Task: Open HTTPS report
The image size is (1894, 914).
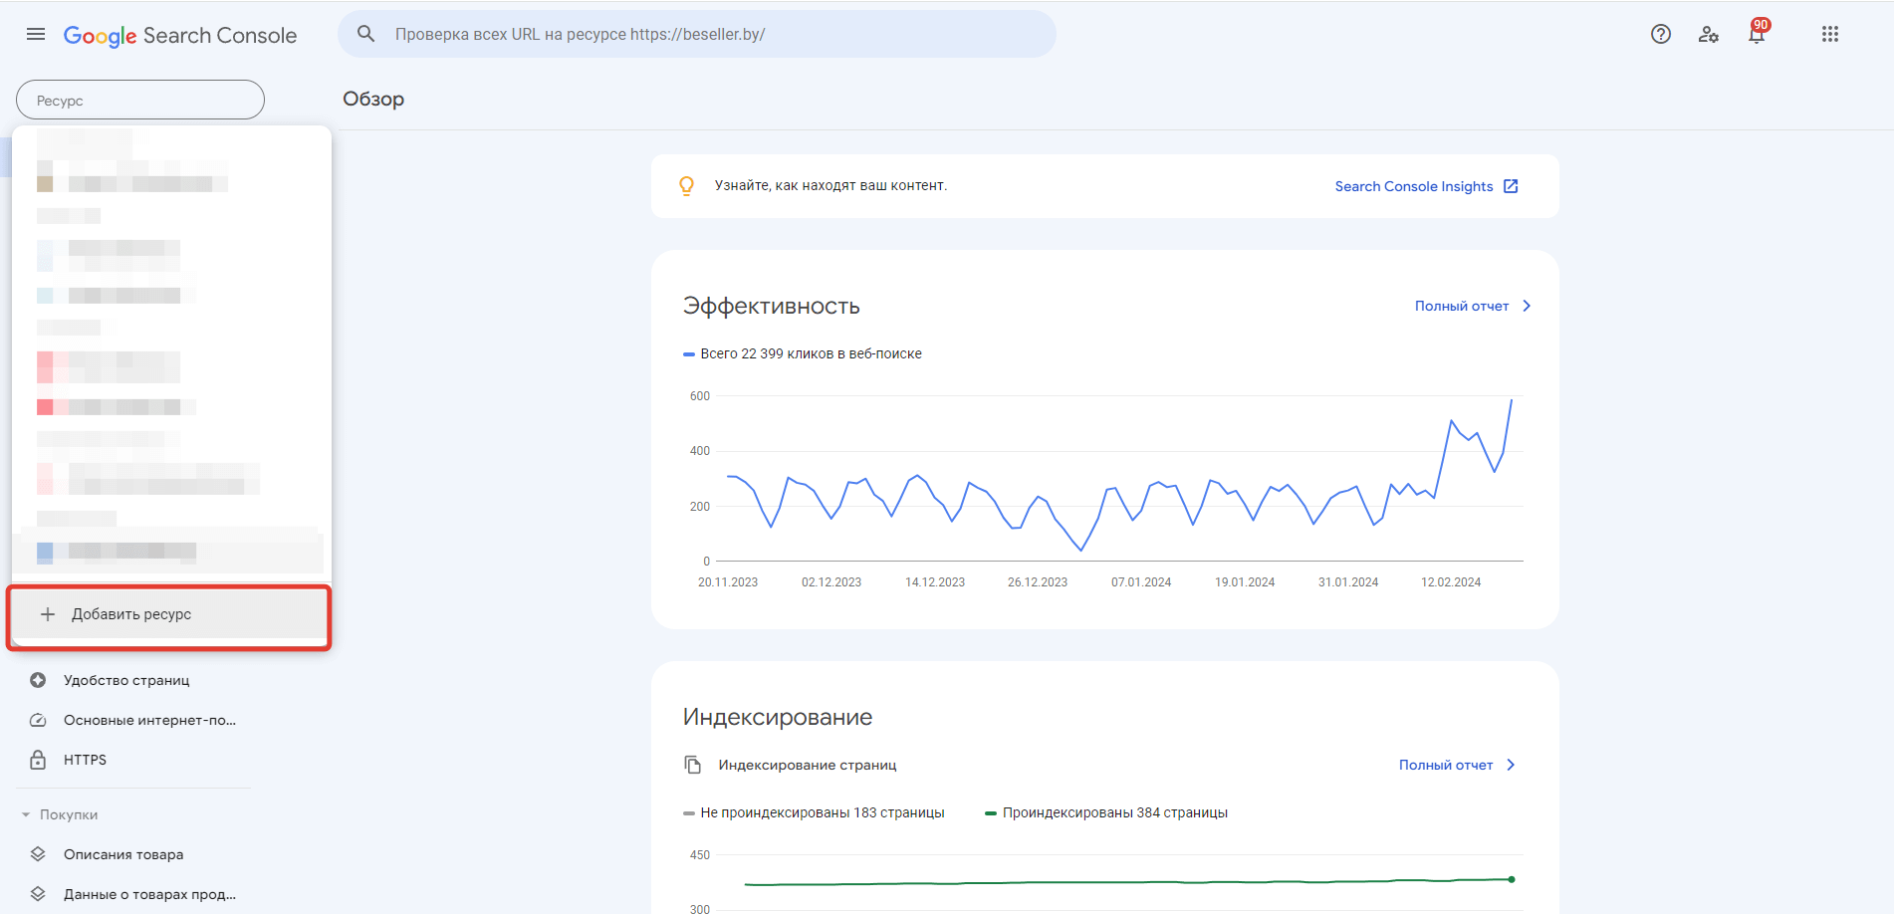Action: (x=85, y=760)
